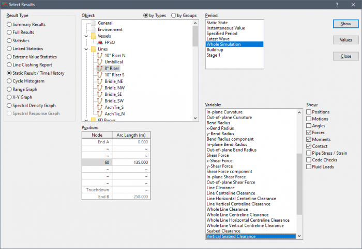The image size is (362, 249).
Task: Click object tree scroll-down arrow
Action: (195, 118)
